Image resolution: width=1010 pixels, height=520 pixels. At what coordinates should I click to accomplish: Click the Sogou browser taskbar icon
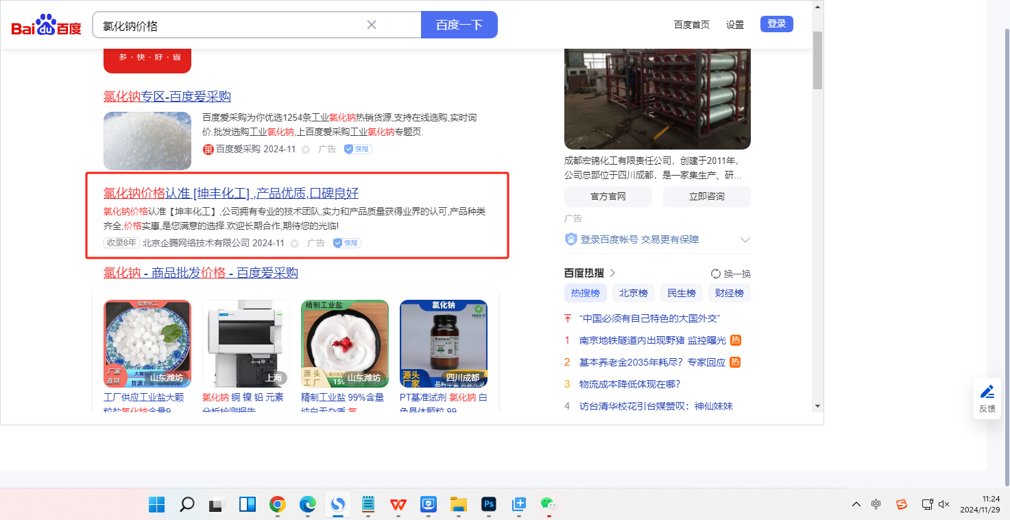click(x=338, y=504)
